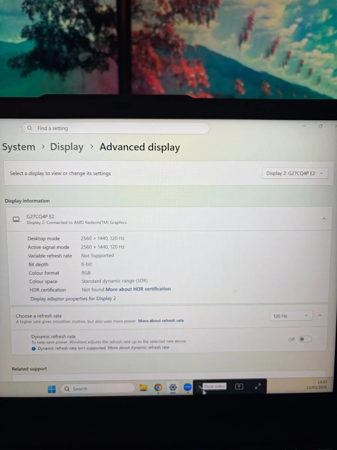Viewport: 337px width, 450px height.
Task: Click the Off switch next to Dynamic refresh rate
Action: (305, 339)
